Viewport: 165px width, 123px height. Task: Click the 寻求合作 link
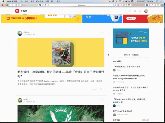coord(127,55)
